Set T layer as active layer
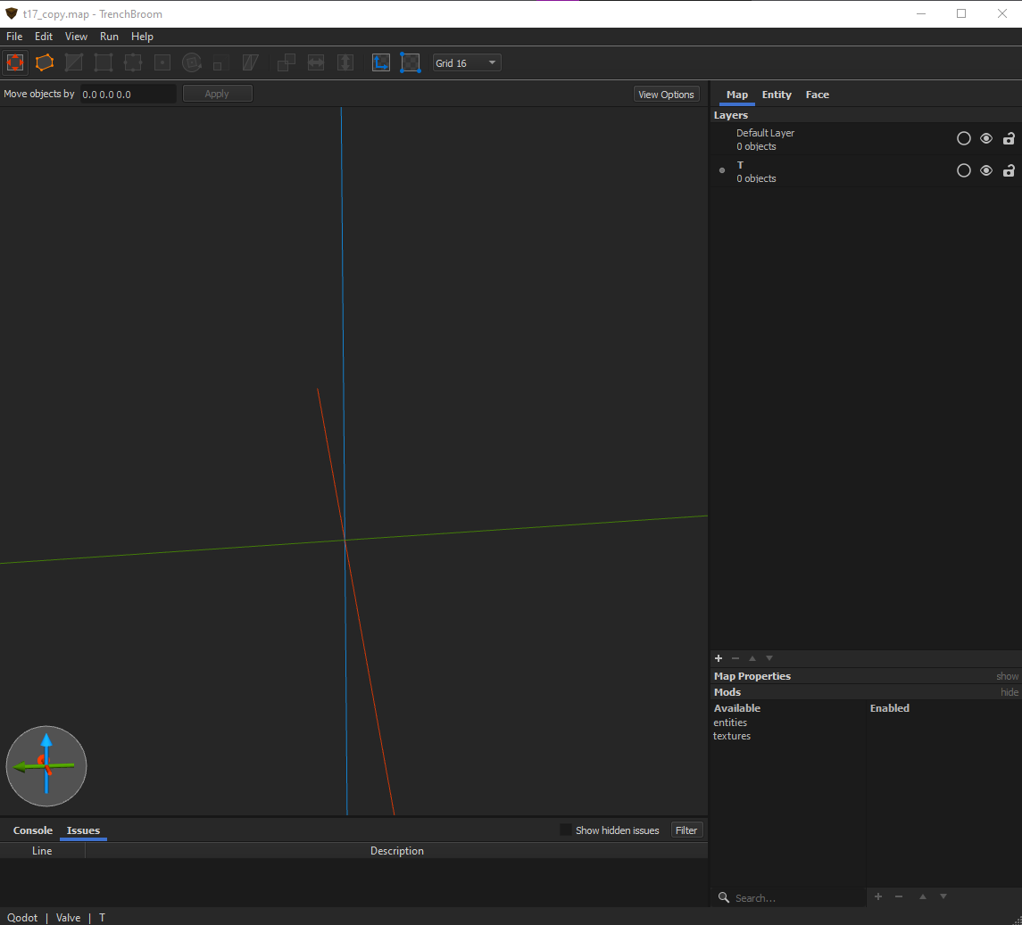This screenshot has height=925, width=1022. point(963,170)
